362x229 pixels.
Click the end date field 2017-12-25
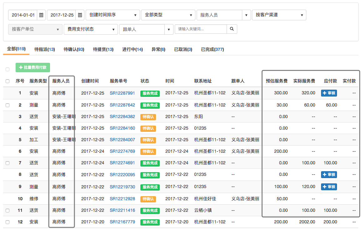[x=62, y=15]
